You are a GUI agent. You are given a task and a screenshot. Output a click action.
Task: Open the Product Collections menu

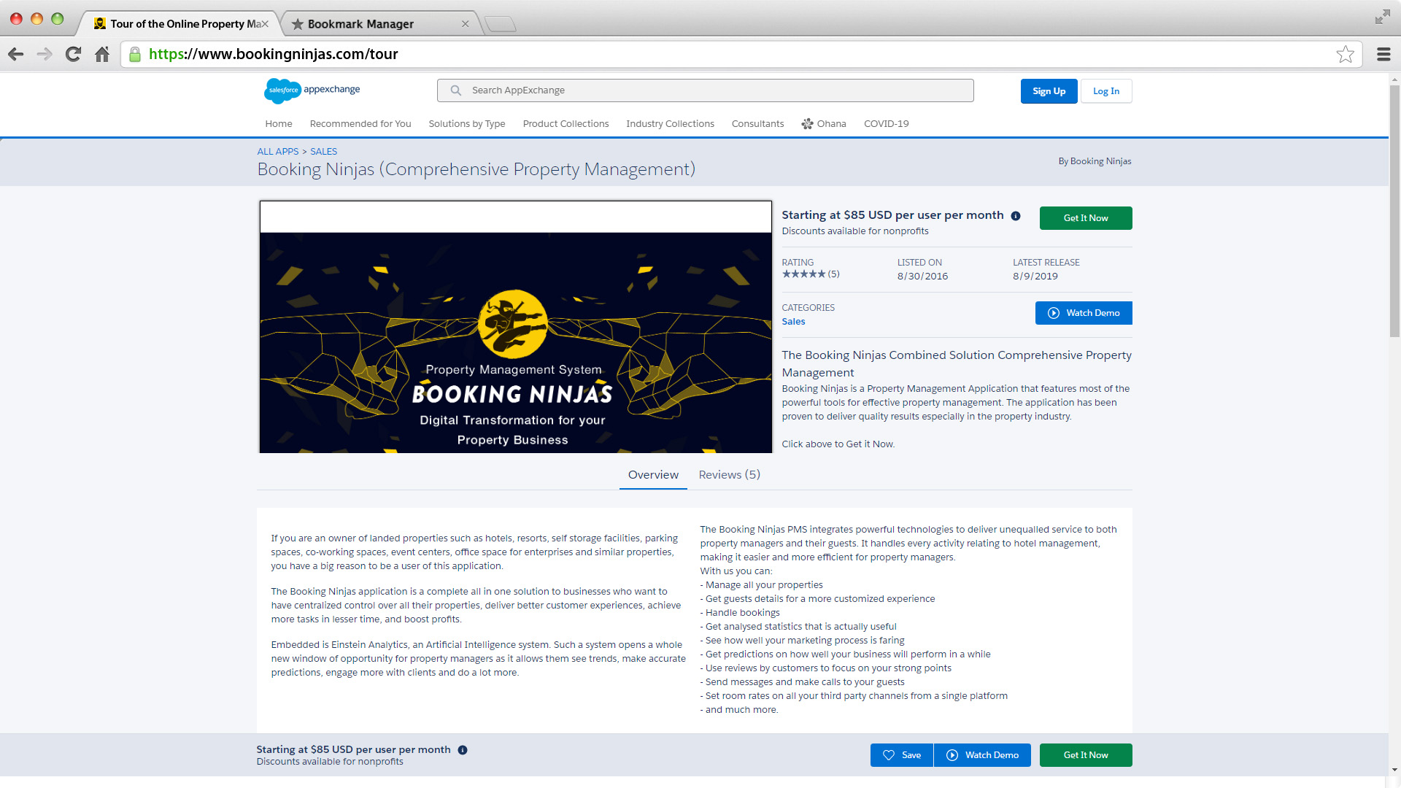(x=566, y=124)
